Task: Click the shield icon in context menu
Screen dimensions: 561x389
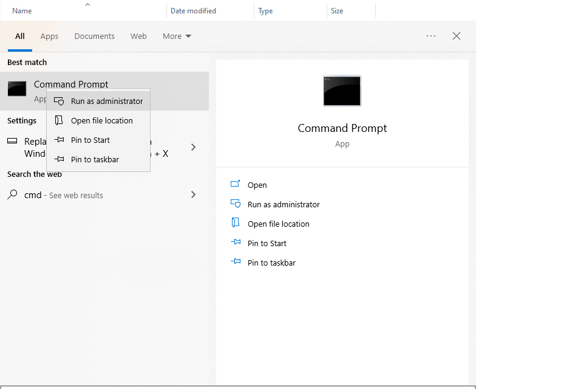Action: click(x=59, y=102)
